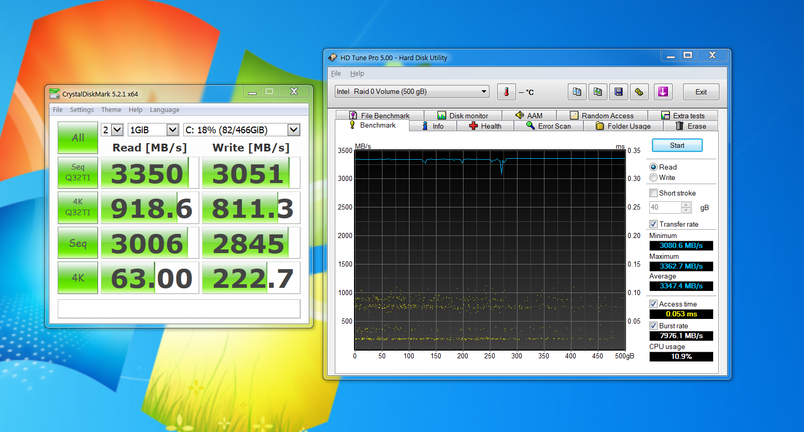Toggle the Transfer rate checkbox
Image resolution: width=804 pixels, height=432 pixels.
tap(653, 224)
